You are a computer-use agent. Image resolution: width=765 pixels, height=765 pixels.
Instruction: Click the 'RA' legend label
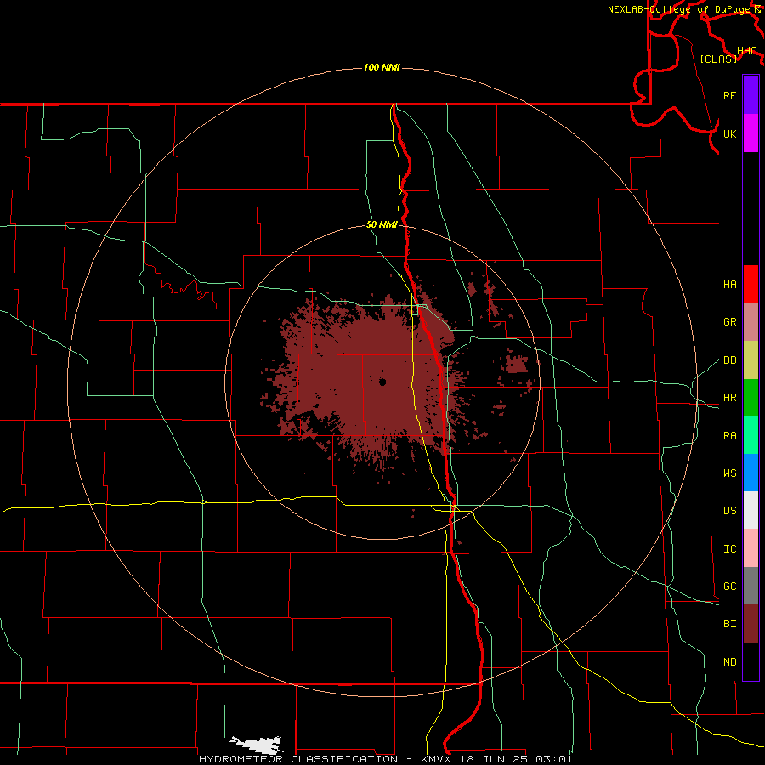[x=729, y=436]
